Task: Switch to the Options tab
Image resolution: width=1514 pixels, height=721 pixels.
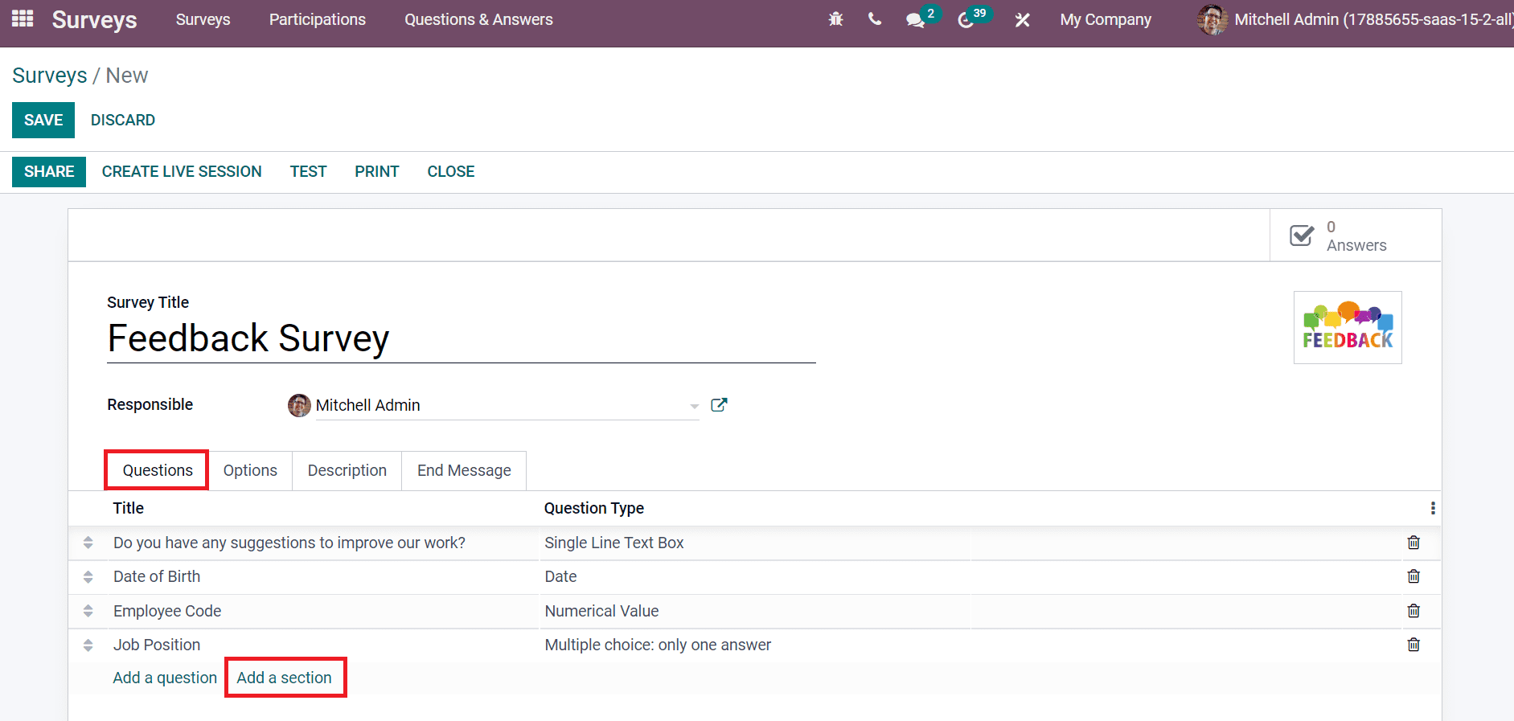Action: pos(250,470)
